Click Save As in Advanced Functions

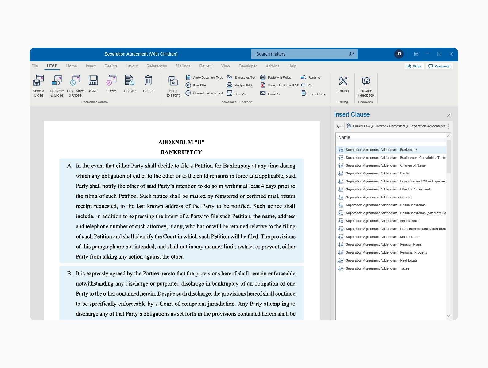point(236,94)
